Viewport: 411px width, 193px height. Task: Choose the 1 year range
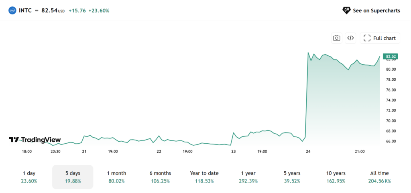(248, 177)
